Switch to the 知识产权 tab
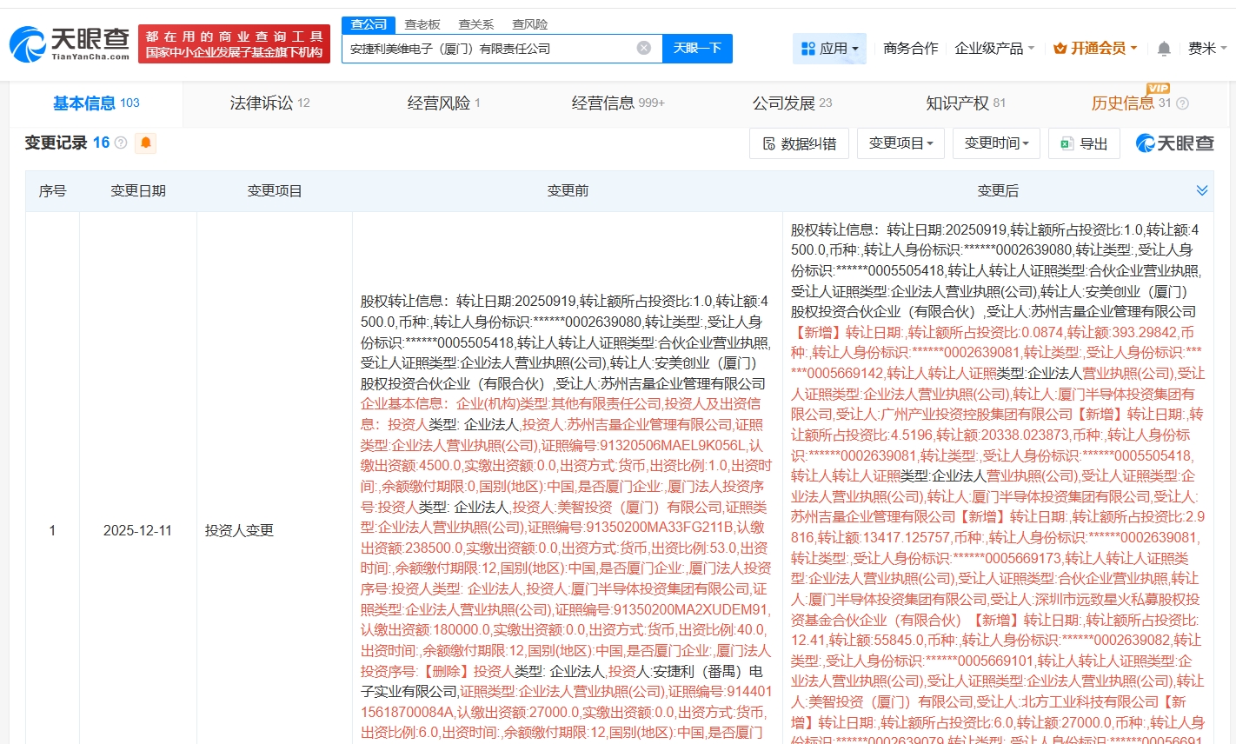 tap(965, 103)
